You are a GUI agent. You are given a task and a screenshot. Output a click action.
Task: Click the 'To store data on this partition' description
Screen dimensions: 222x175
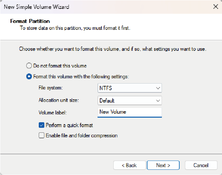(x=75, y=28)
